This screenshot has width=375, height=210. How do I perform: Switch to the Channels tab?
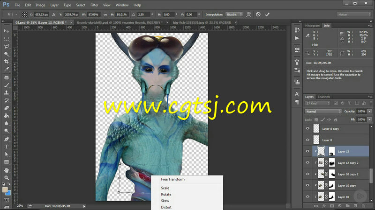click(323, 97)
